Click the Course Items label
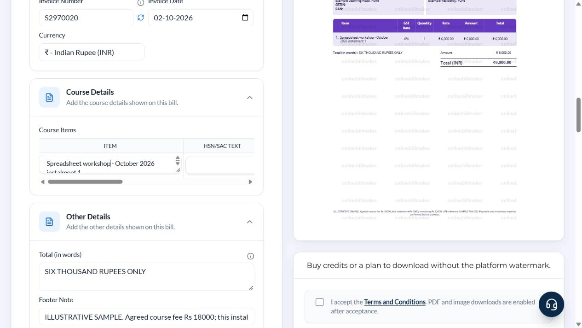Viewport: 582px width, 328px height. (58, 130)
